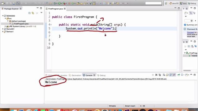Click the Pin Console icon
198x111 pixels.
click(179, 75)
